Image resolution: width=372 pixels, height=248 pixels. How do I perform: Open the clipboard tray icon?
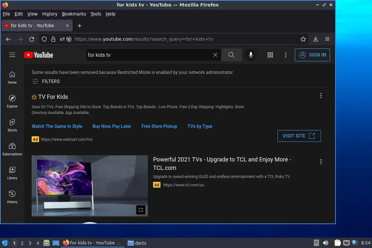[337, 243]
